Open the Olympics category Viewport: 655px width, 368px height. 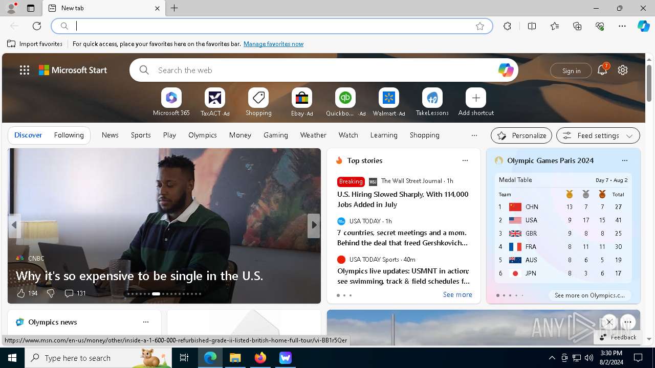203,135
